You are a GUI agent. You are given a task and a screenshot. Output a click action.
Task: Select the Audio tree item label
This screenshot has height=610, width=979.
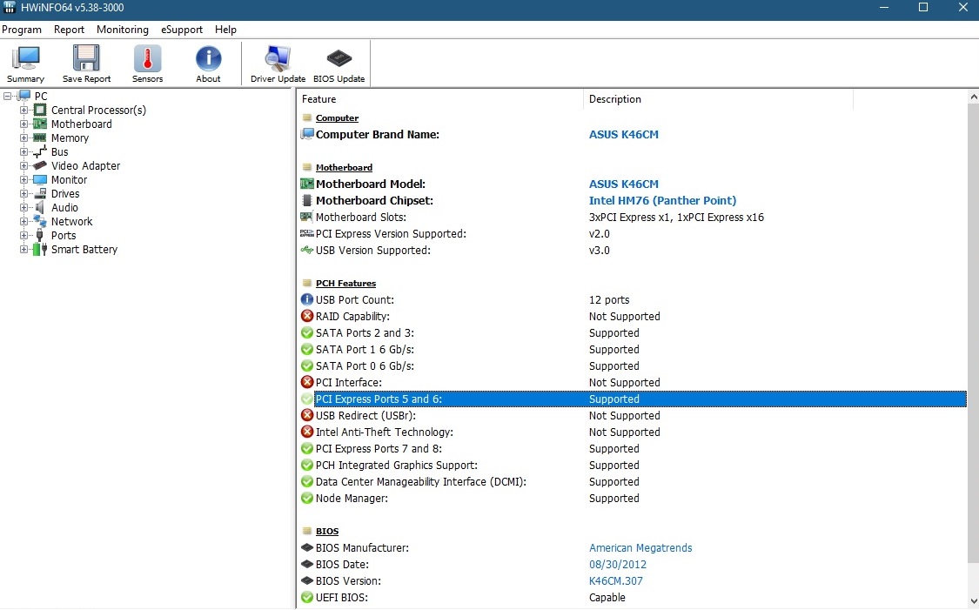point(65,207)
